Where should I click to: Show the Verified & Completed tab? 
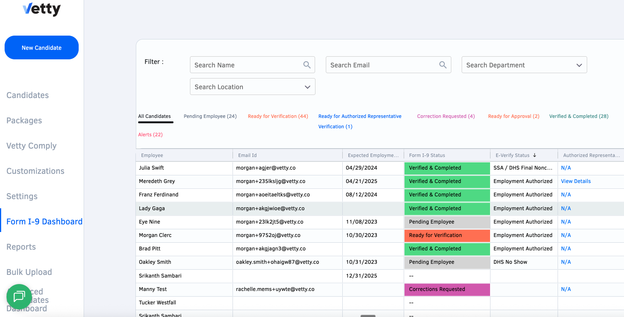click(578, 116)
